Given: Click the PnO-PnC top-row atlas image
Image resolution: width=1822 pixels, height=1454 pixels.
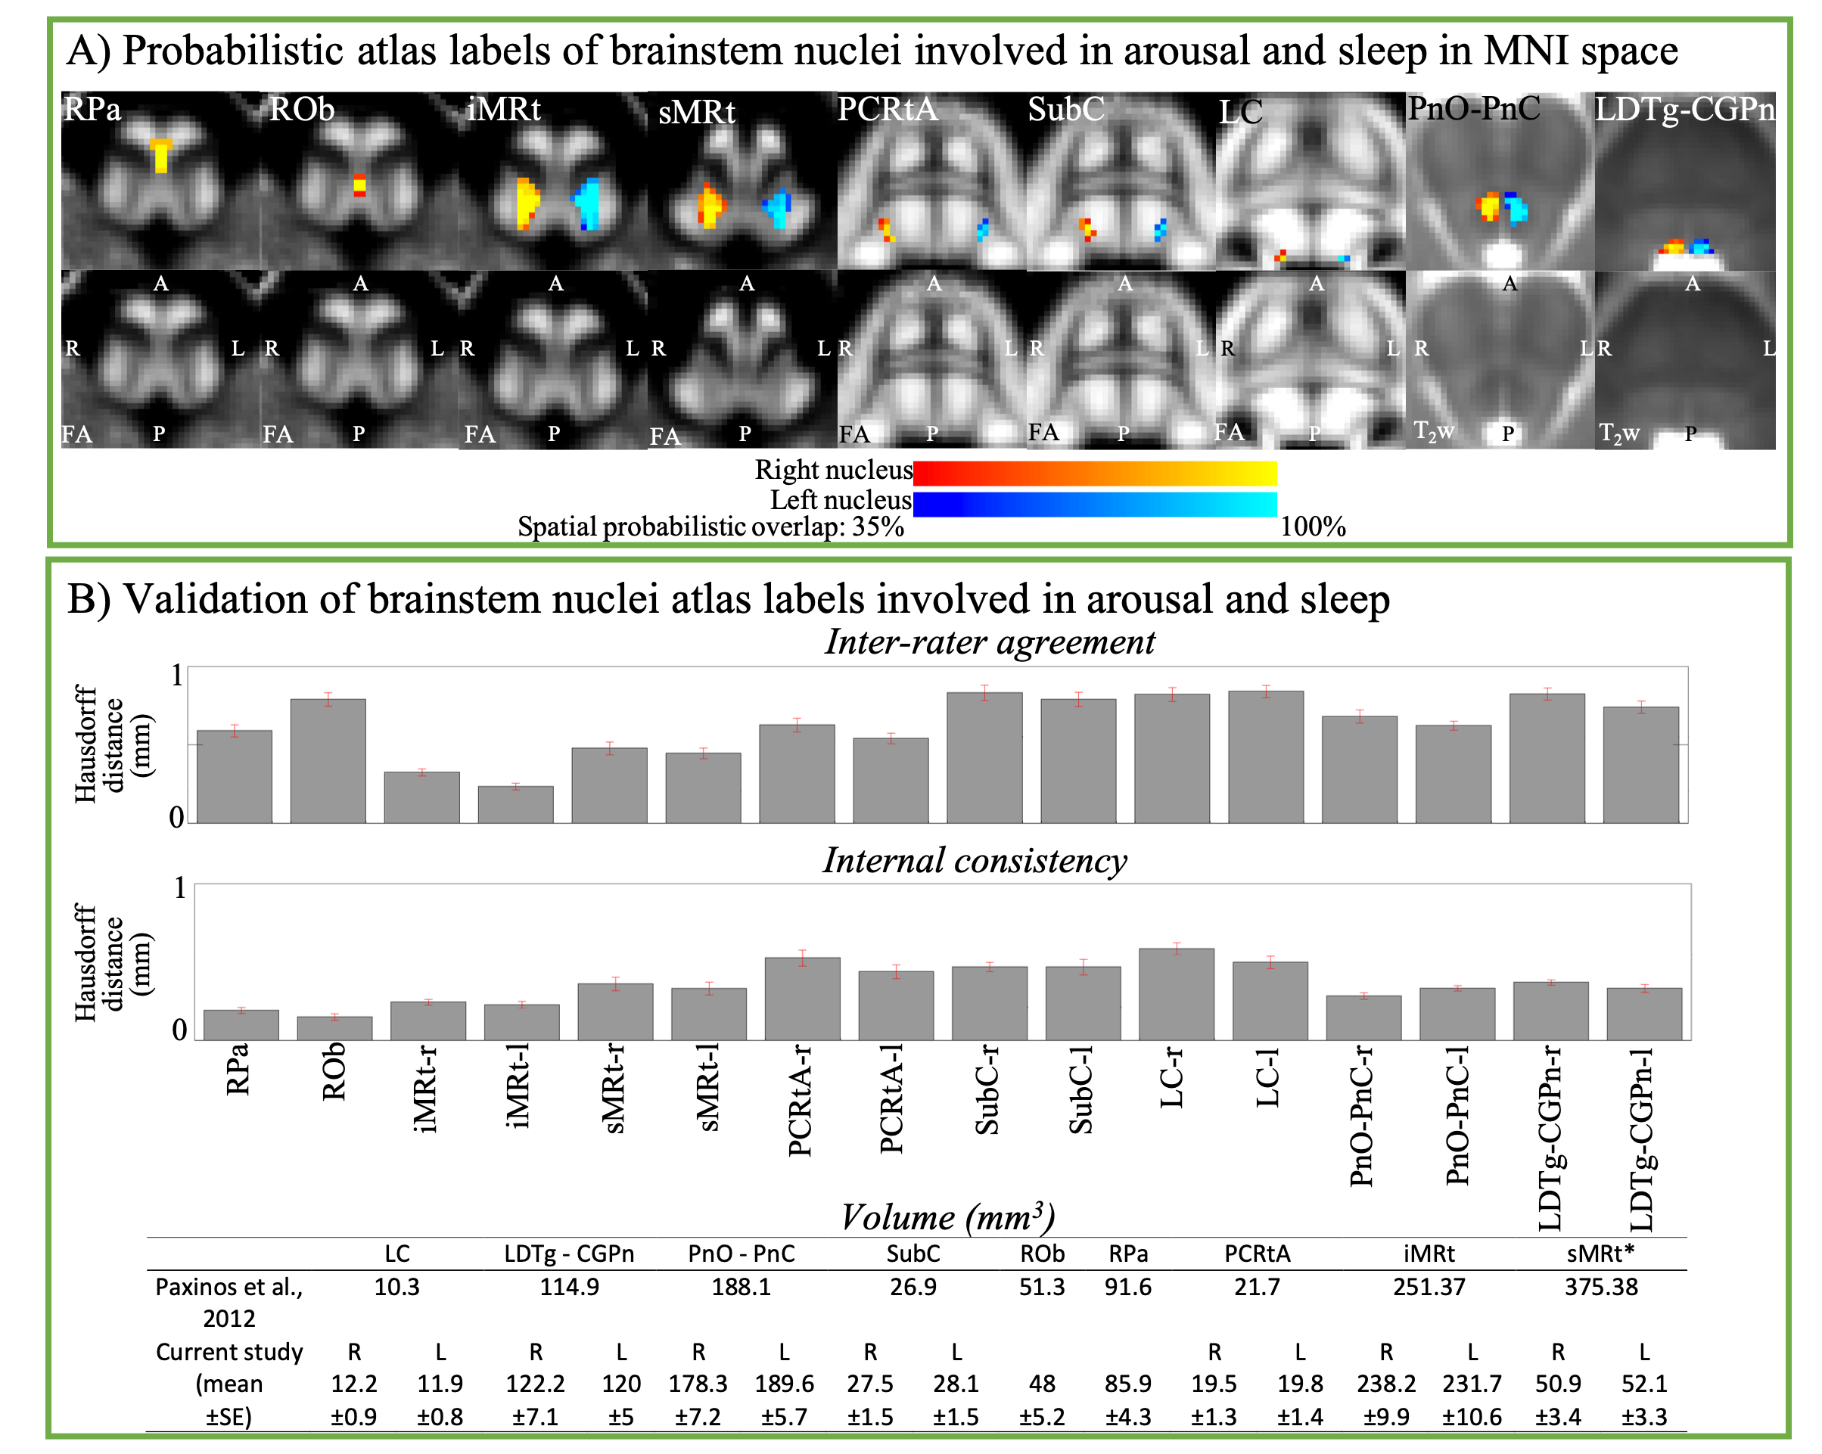Looking at the screenshot, I should tap(1500, 182).
